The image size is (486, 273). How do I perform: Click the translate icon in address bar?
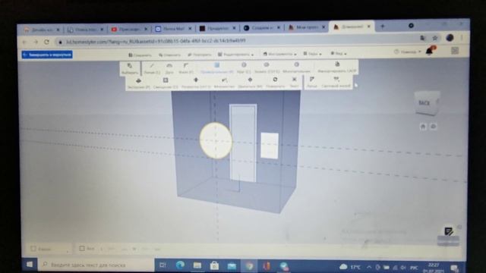[x=422, y=38]
